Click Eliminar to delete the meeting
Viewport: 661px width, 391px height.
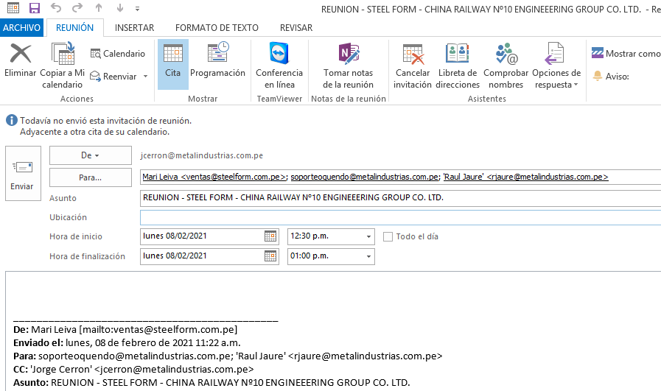point(20,60)
